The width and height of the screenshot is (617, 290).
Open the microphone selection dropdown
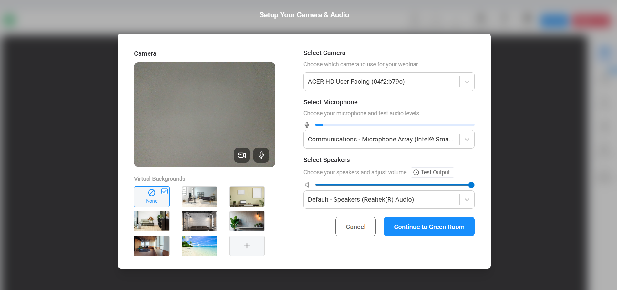467,139
